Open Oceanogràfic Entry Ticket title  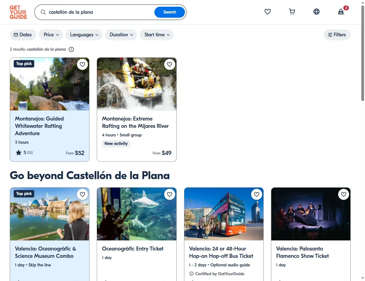pyautogui.click(x=133, y=249)
